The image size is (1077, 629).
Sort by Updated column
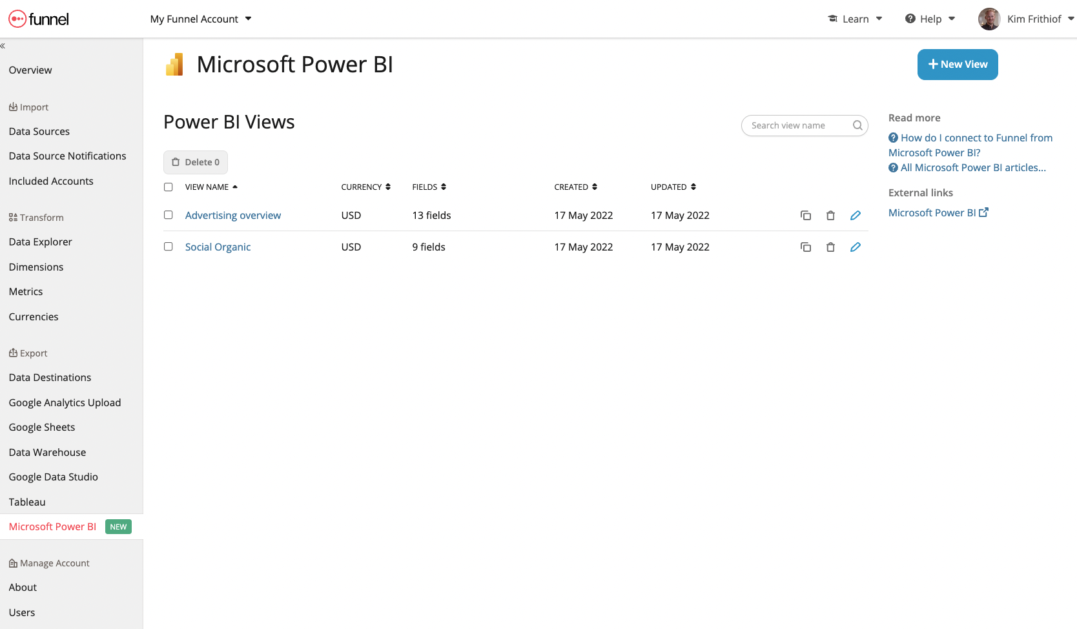[x=673, y=187]
